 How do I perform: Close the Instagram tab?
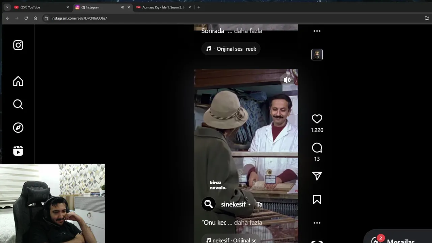point(129,7)
